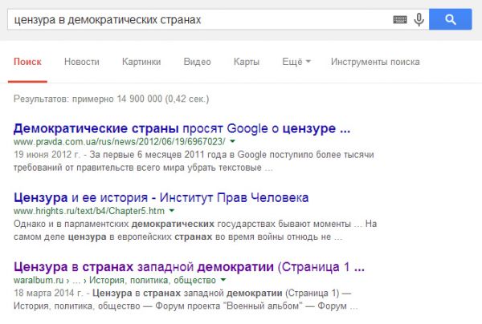Switch to the Видео tab

197,62
